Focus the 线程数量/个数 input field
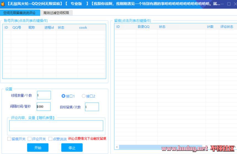The width and height of the screenshot is (237, 154). (44, 95)
